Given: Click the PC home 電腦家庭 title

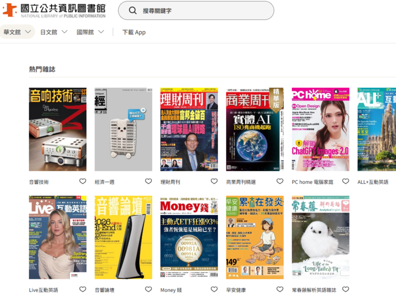Looking at the screenshot, I should (x=313, y=182).
